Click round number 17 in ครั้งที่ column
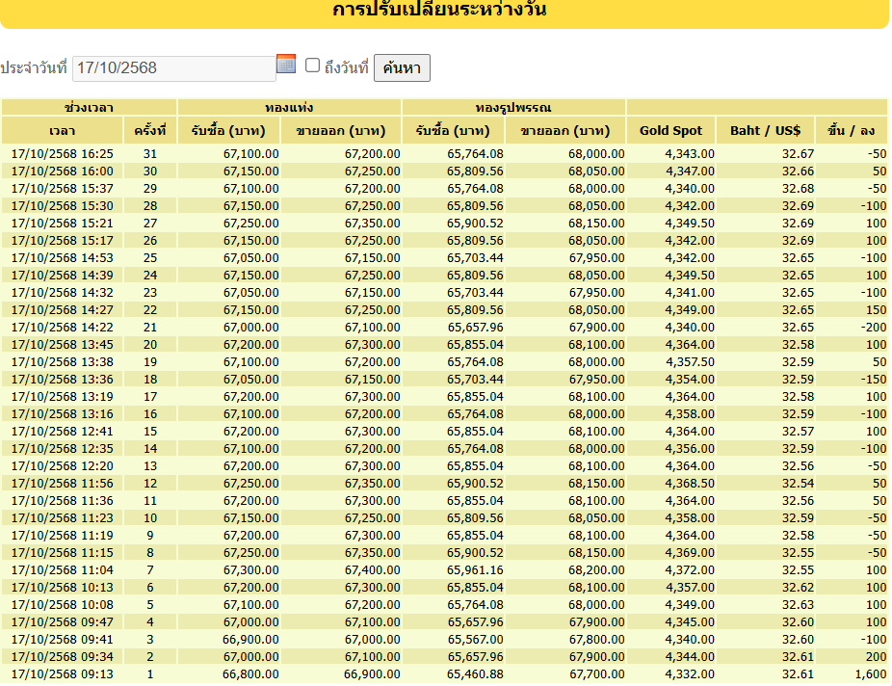Viewport: 892px width, 686px height. pos(150,397)
